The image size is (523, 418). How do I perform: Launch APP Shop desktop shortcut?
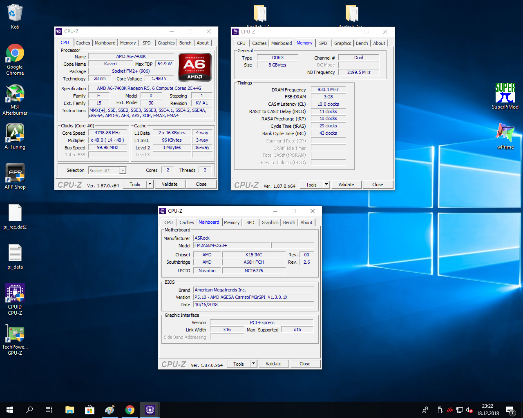point(15,176)
